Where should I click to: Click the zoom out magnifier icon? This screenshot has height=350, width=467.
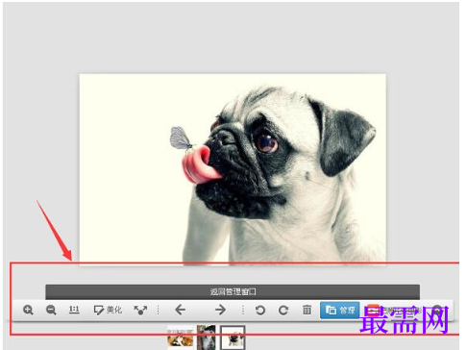pos(51,310)
